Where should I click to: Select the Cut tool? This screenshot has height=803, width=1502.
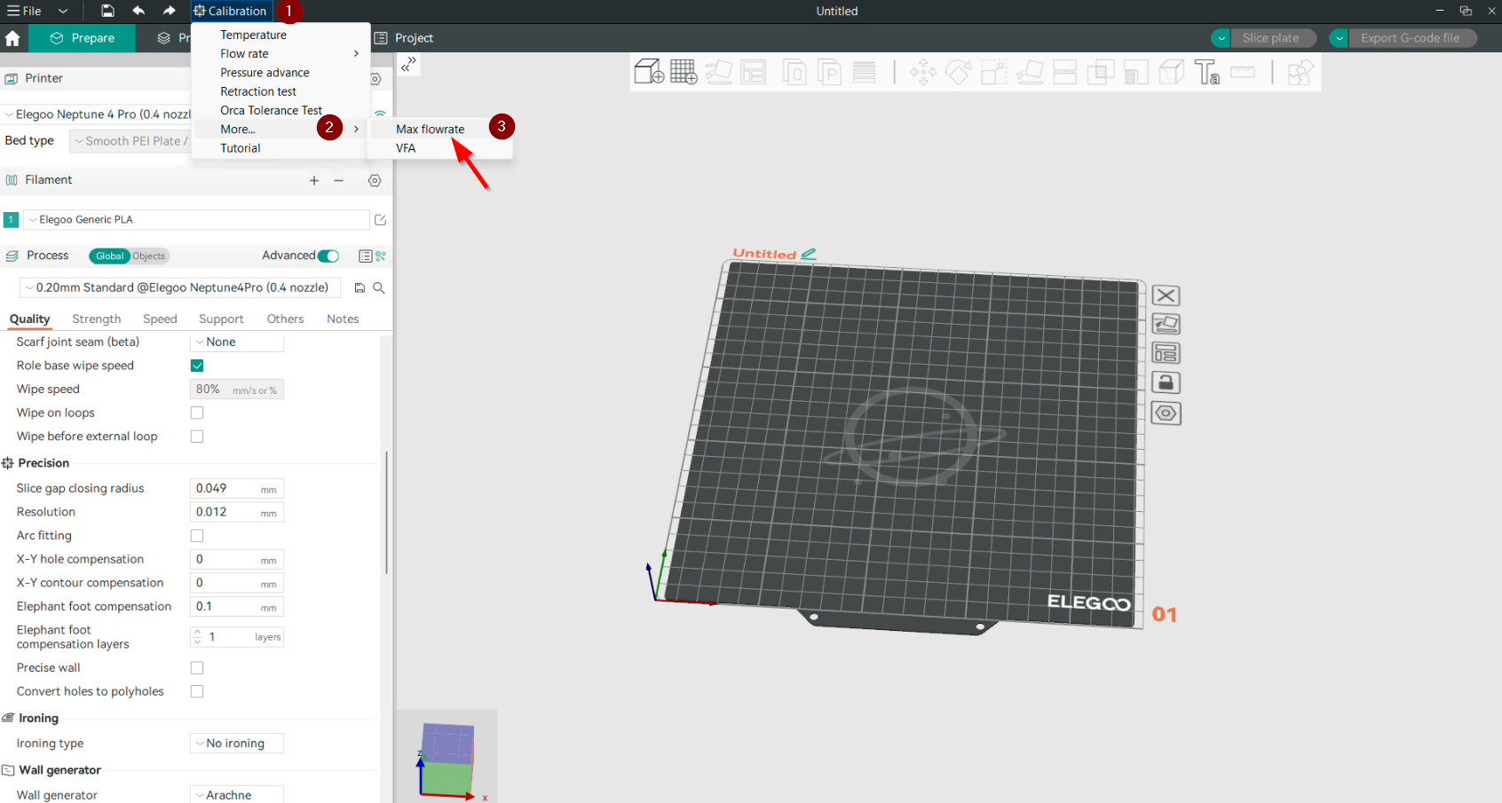(x=1065, y=72)
